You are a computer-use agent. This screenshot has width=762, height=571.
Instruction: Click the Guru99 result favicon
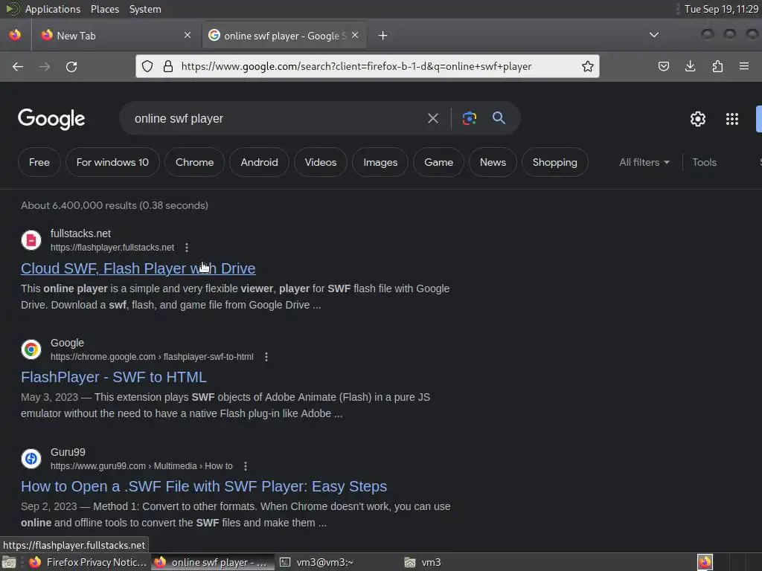click(31, 458)
